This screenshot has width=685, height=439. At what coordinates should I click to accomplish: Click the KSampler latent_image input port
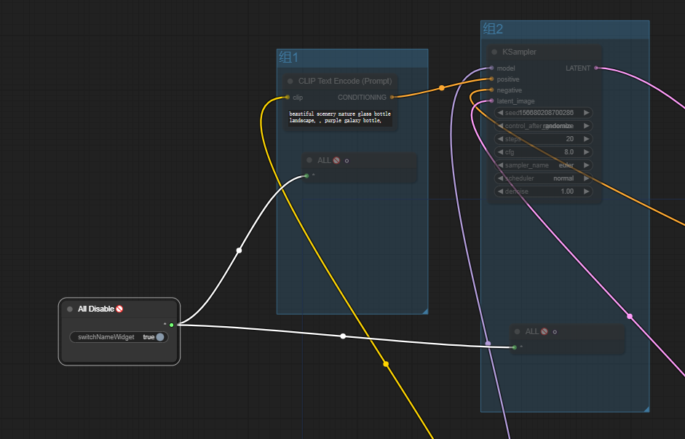[491, 101]
